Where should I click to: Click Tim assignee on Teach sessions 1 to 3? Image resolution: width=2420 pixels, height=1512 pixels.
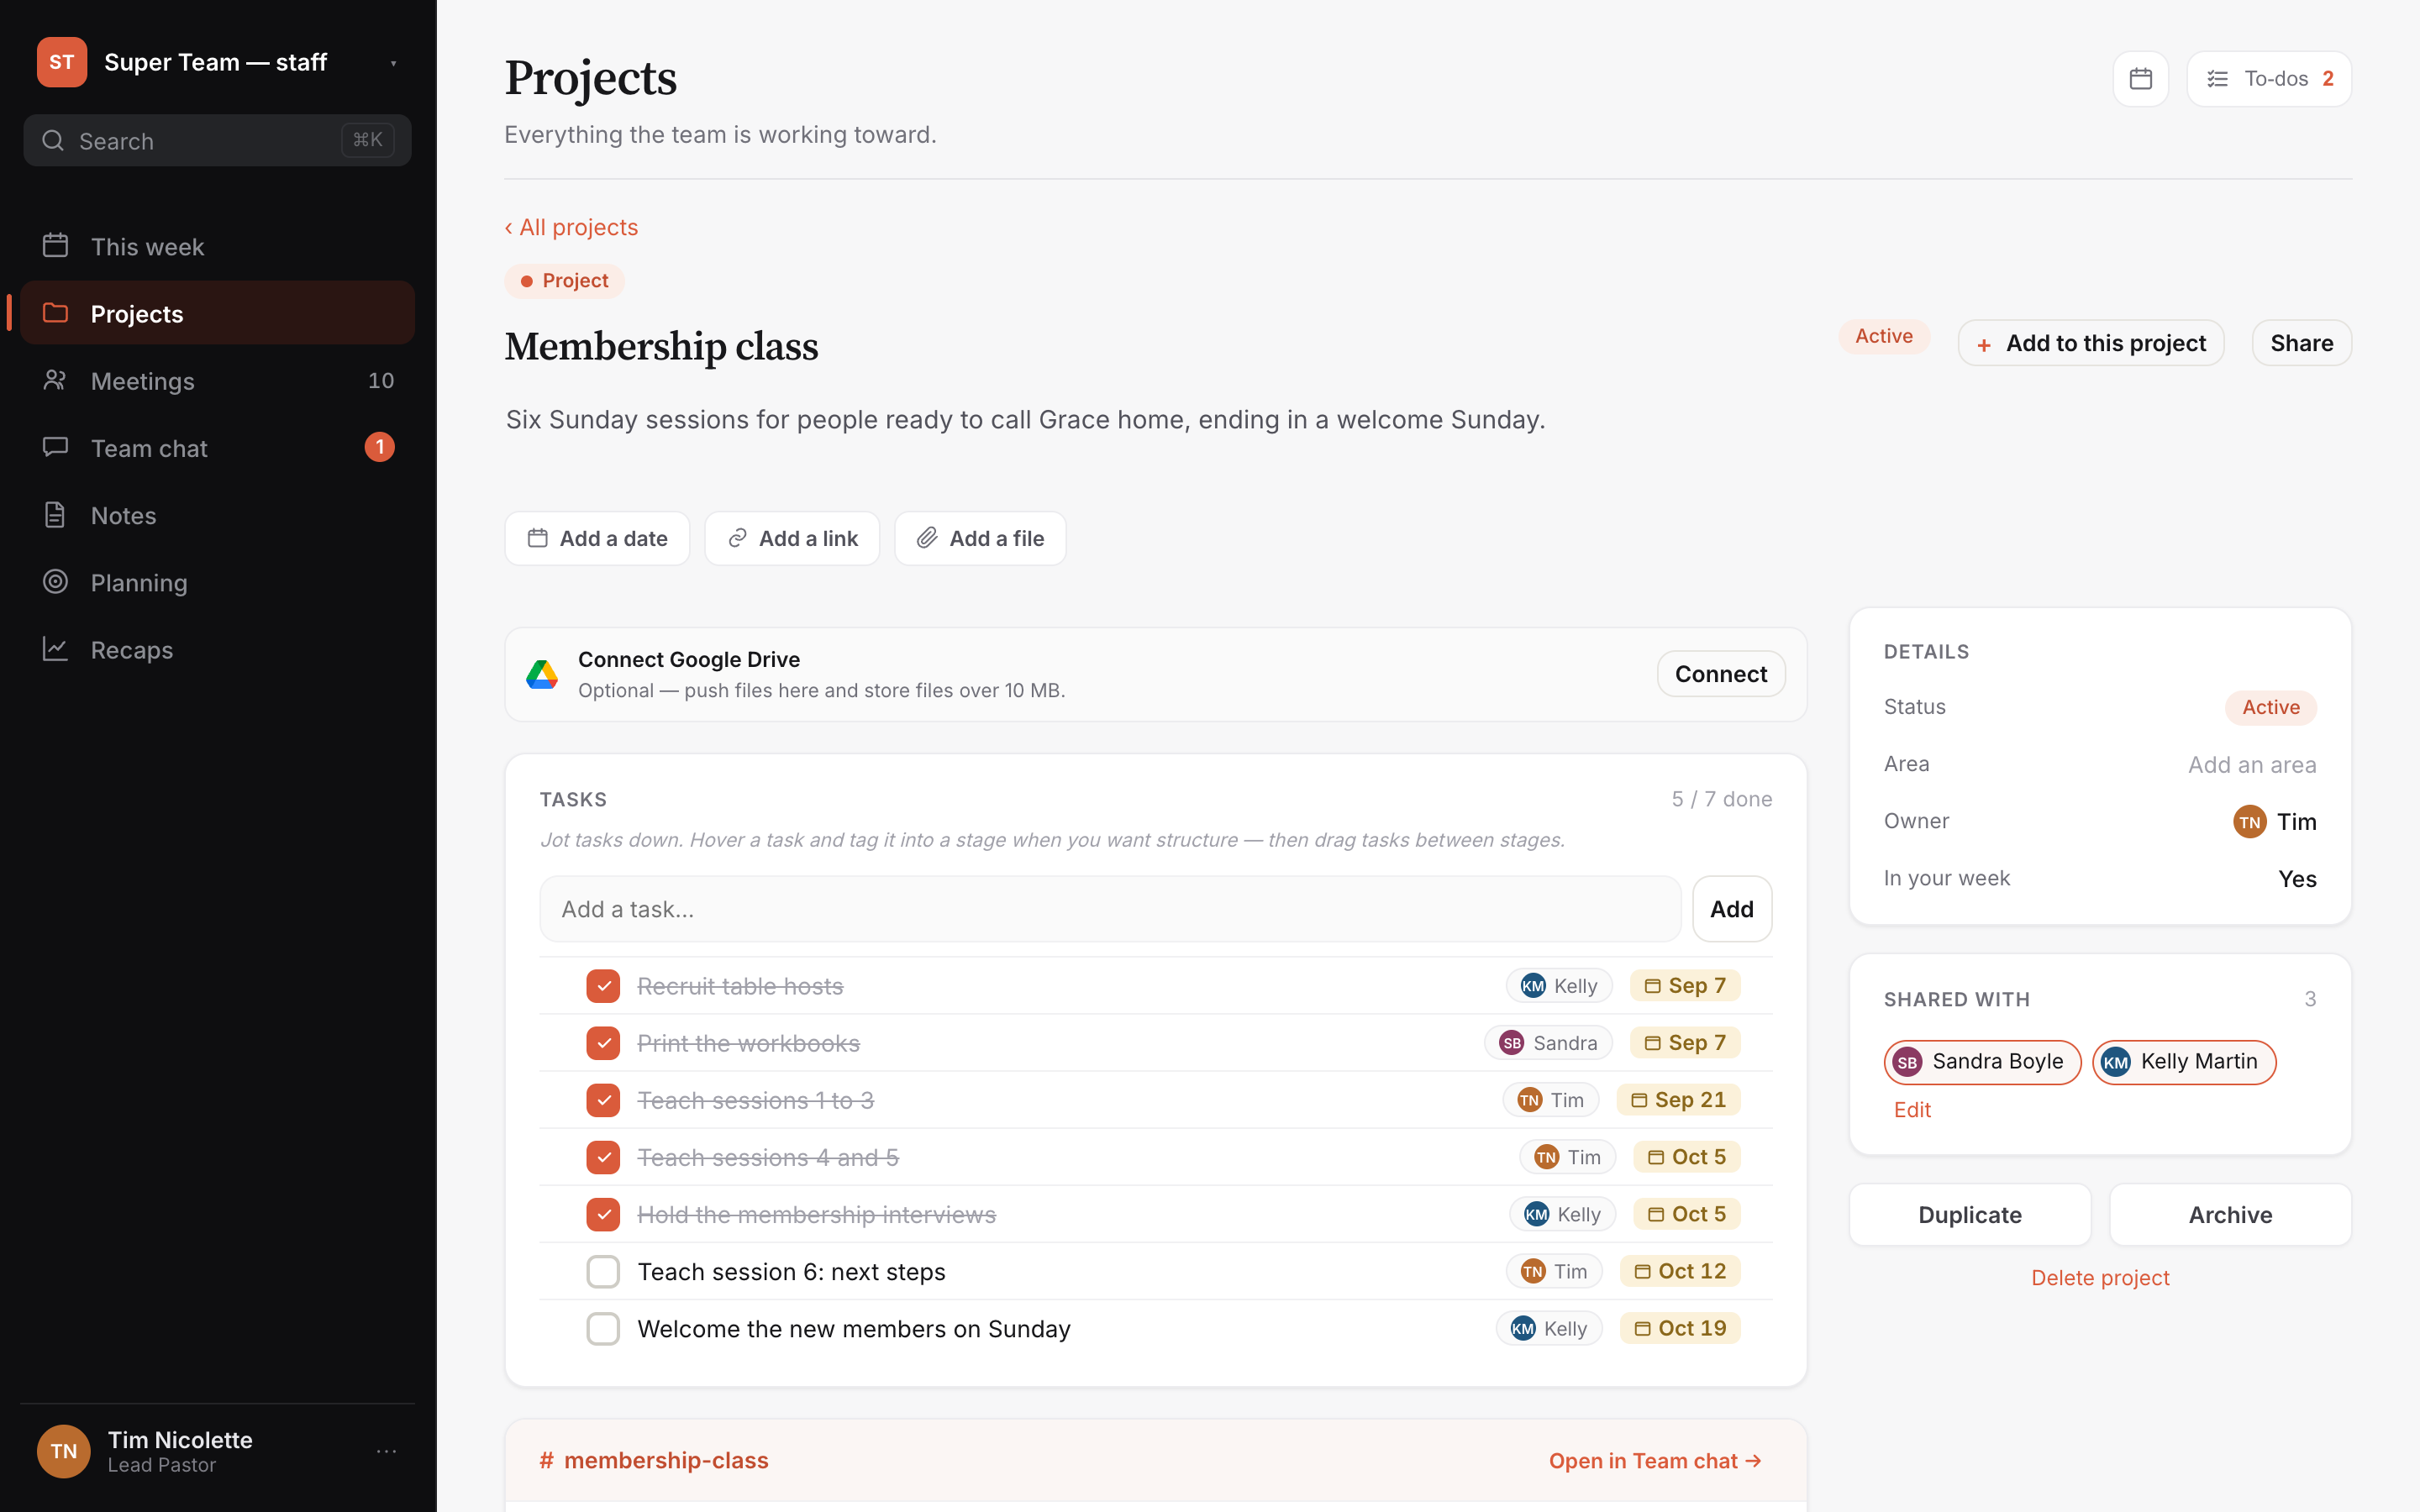(1551, 1100)
